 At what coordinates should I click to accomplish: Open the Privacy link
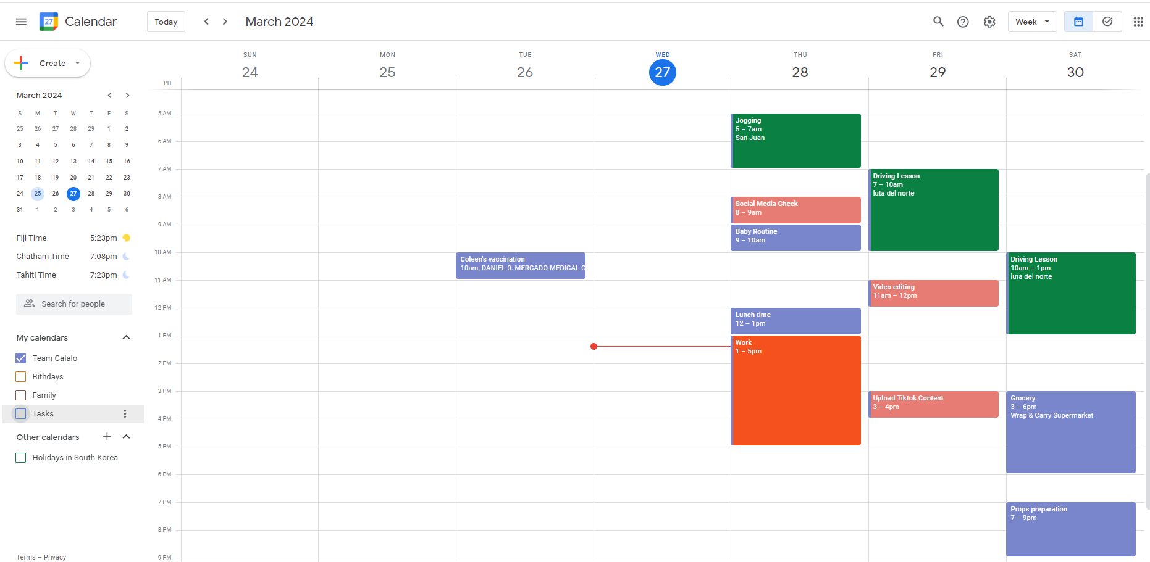(x=55, y=557)
